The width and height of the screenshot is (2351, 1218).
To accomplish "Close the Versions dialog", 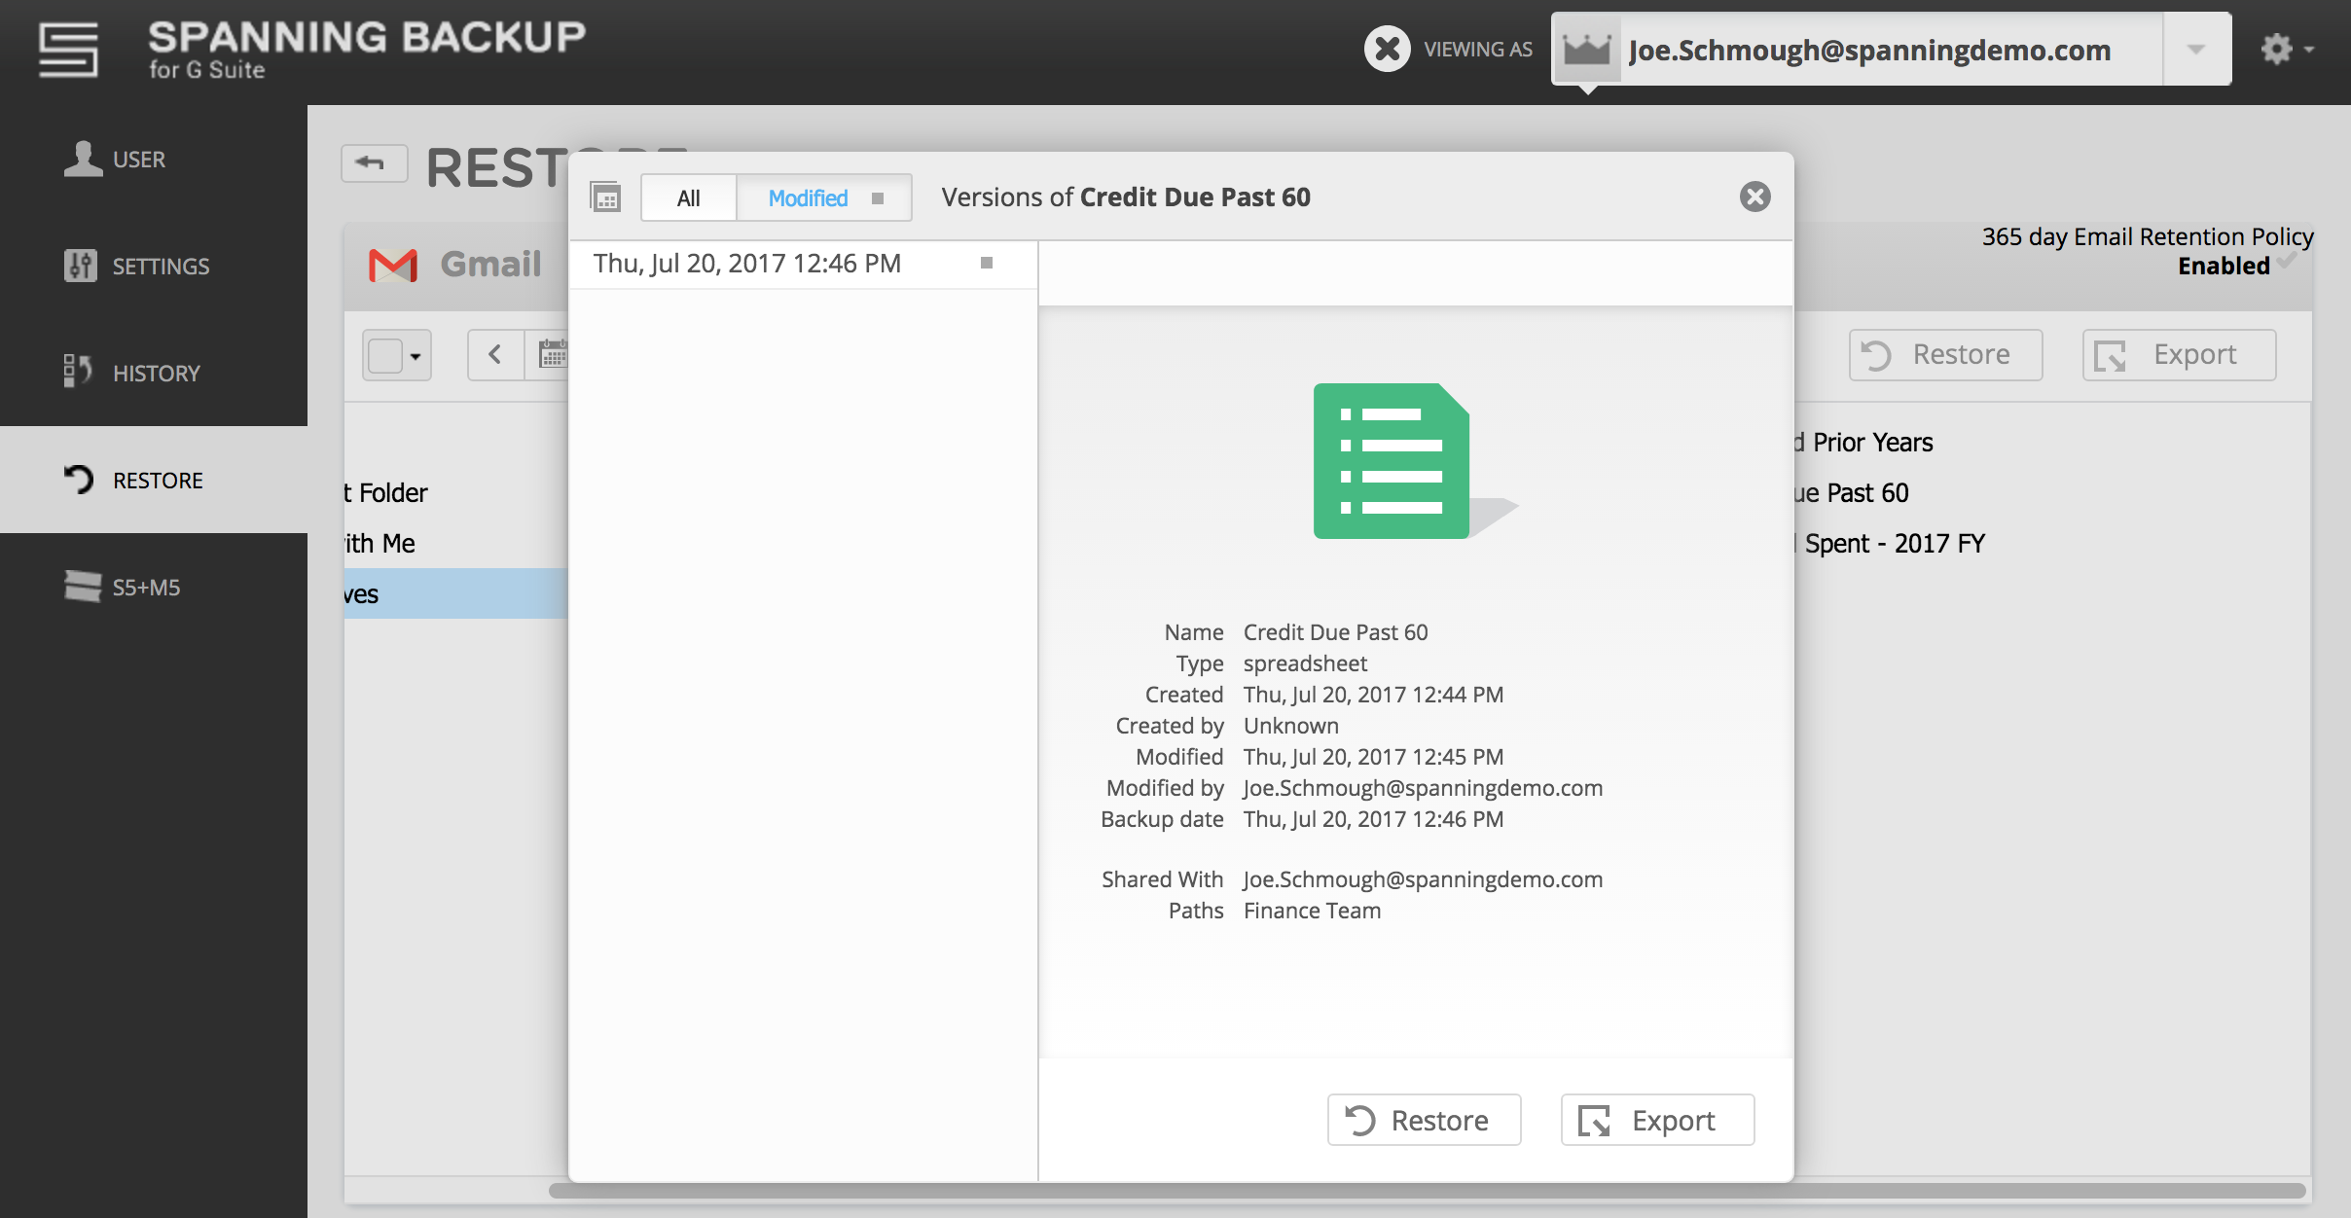I will 1754,197.
